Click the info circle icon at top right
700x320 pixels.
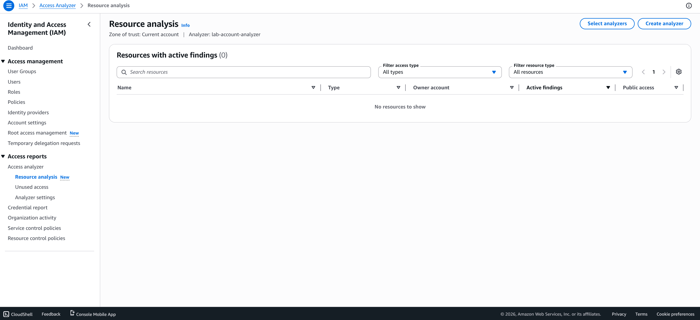pyautogui.click(x=689, y=6)
